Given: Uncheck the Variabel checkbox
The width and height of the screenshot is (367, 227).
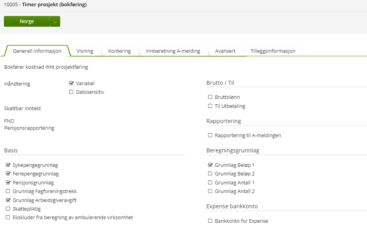Looking at the screenshot, I should click(71, 83).
